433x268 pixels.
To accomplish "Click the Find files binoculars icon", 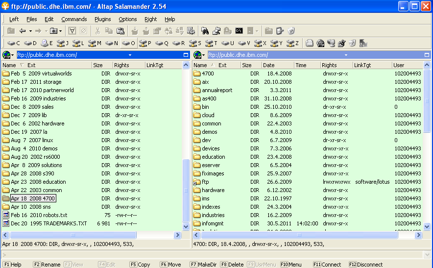I will point(205,31).
